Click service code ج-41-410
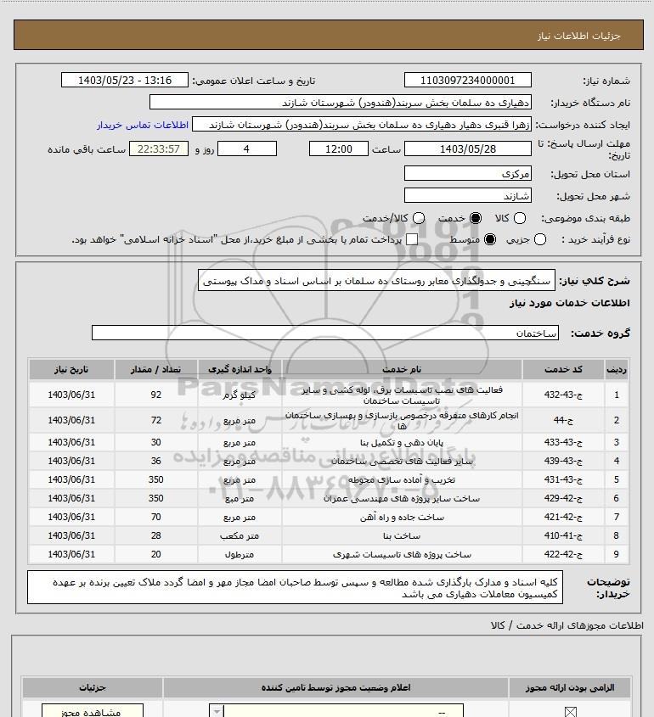Image resolution: width=654 pixels, height=717 pixels. click(563, 535)
